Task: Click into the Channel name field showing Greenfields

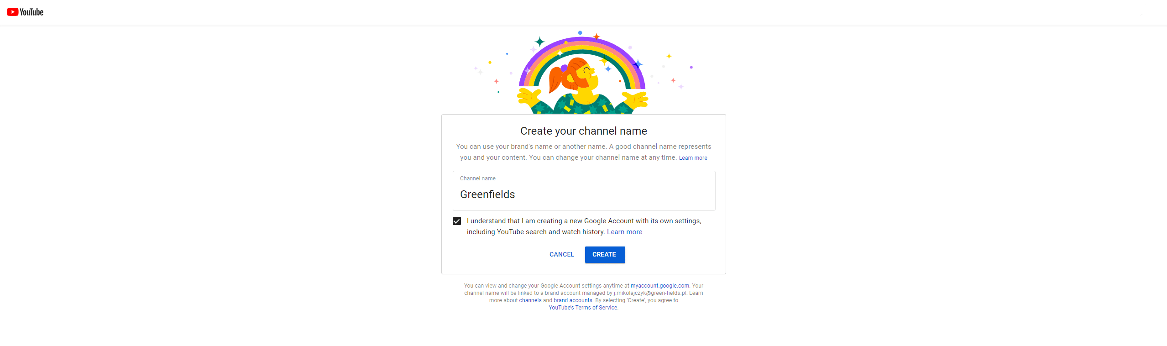Action: [584, 191]
